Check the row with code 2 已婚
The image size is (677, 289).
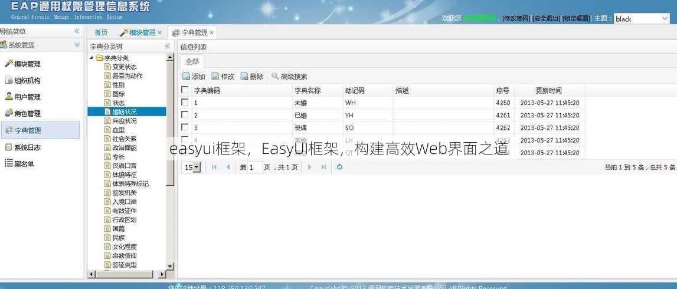(x=185, y=115)
